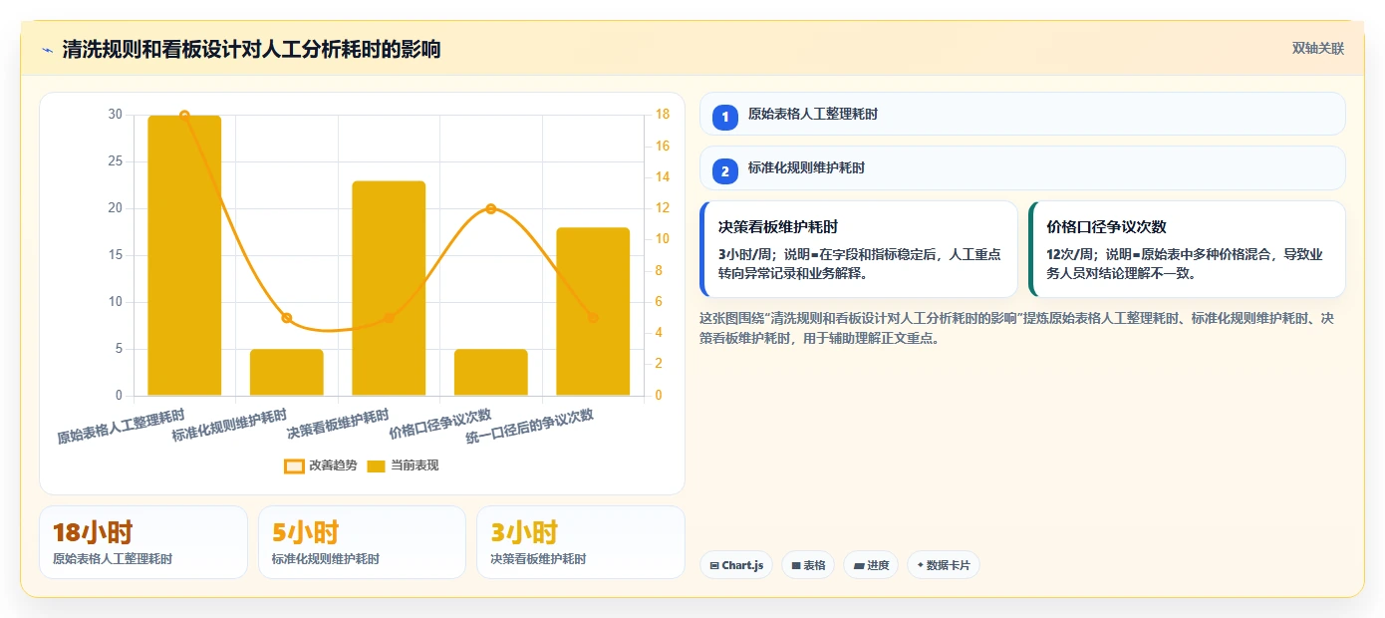Click the bar for 标准化规则维护耗时
The image size is (1385, 618).
point(287,372)
